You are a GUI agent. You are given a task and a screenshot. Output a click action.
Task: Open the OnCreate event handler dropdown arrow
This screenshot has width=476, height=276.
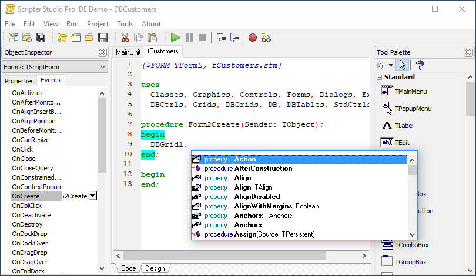92,196
